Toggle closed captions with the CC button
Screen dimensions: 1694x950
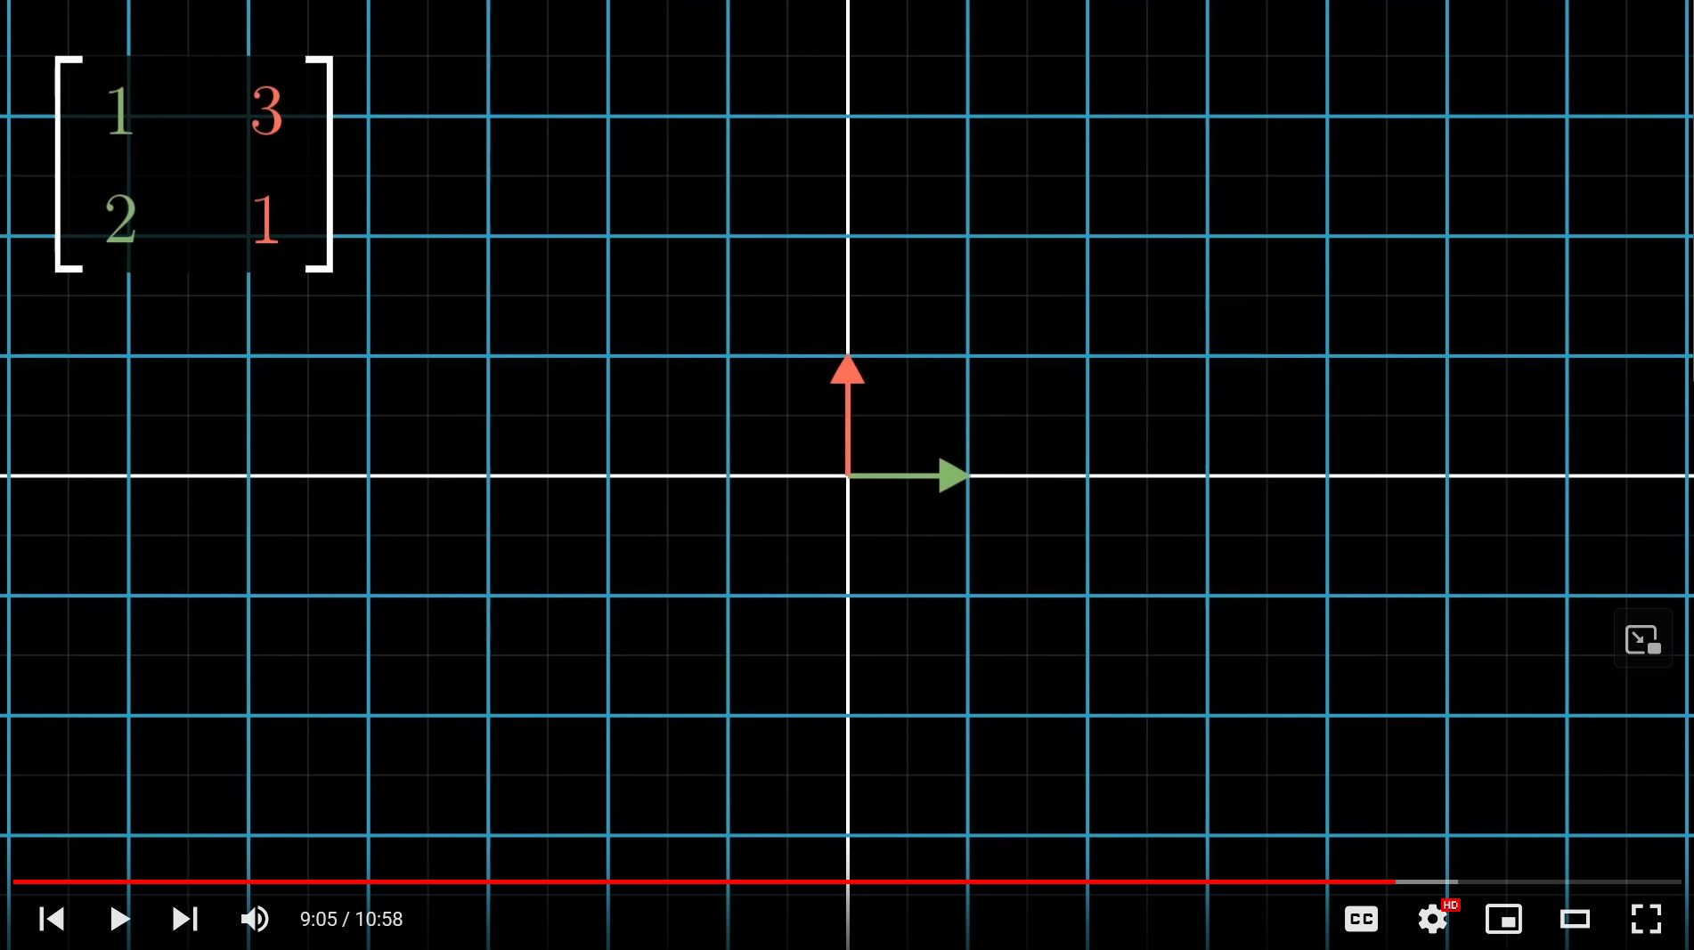[1361, 919]
